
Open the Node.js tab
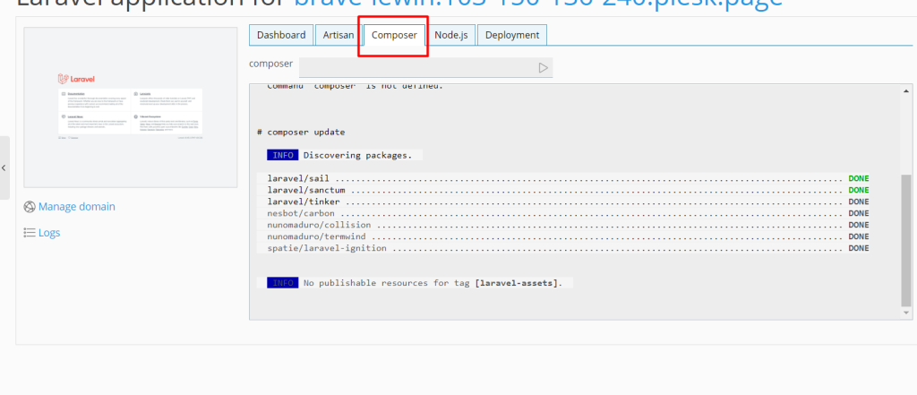[x=451, y=35]
